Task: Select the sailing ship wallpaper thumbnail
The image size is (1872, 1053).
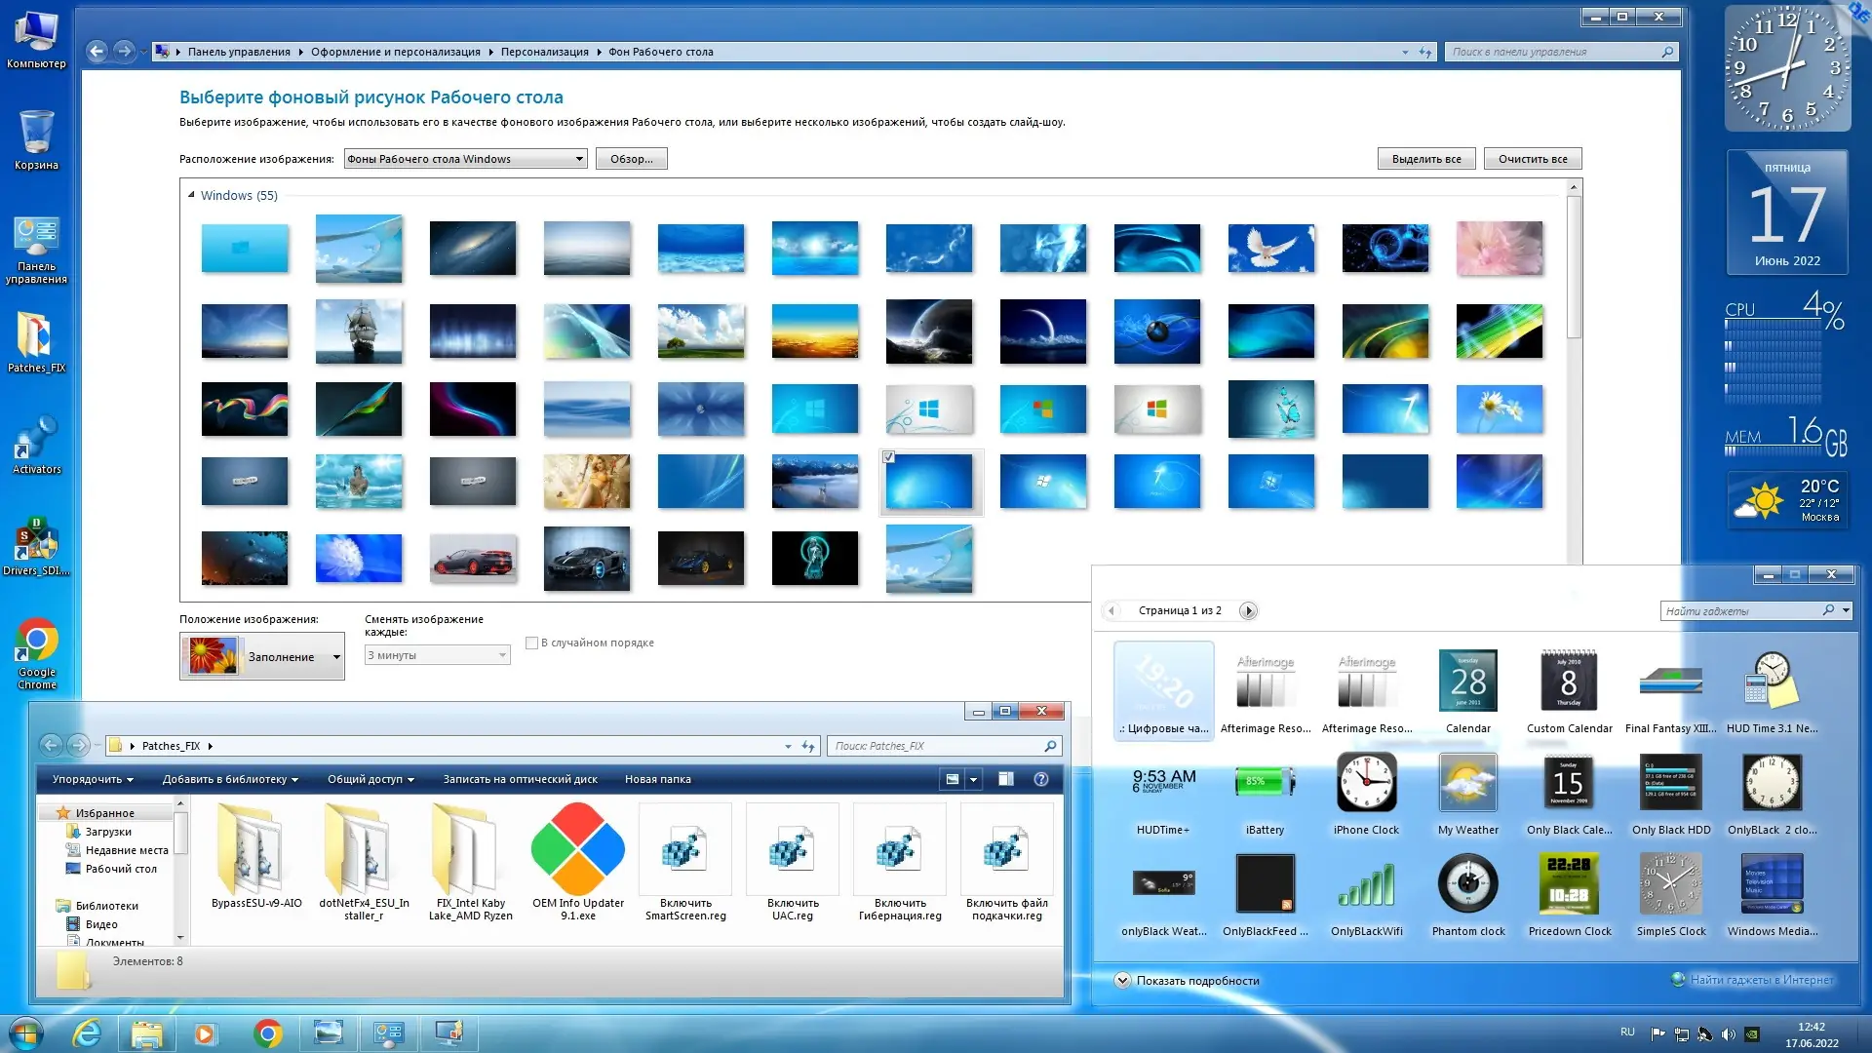Action: click(x=359, y=331)
